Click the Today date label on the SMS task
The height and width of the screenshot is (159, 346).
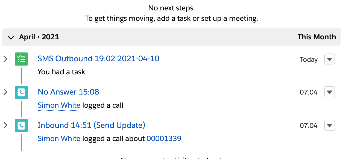(x=309, y=60)
